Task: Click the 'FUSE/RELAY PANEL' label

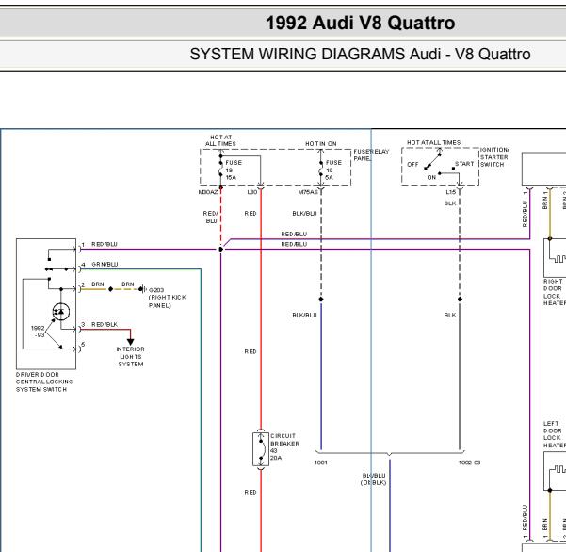Action: [x=371, y=154]
